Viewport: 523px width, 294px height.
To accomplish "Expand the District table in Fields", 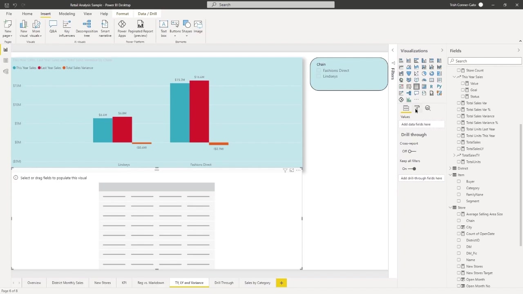I will click(450, 168).
